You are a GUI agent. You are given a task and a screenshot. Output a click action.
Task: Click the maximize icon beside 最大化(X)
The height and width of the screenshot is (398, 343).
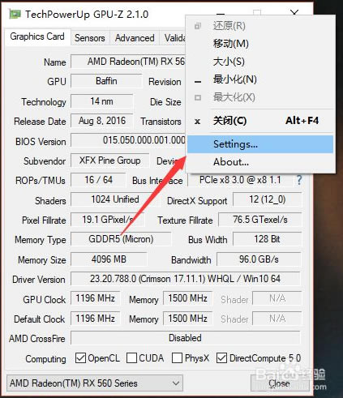(x=198, y=97)
